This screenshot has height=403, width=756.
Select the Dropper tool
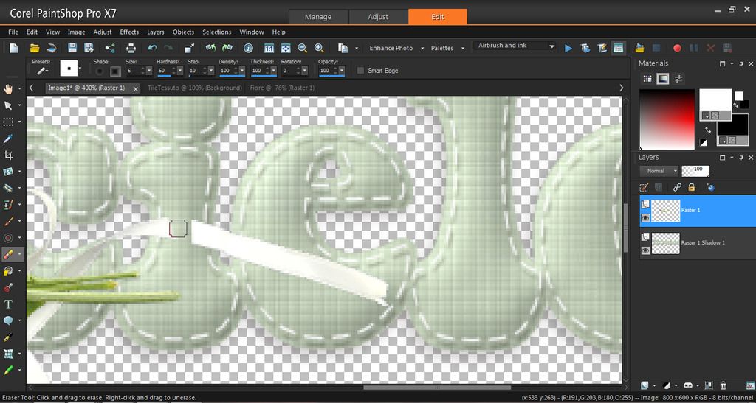(x=8, y=139)
